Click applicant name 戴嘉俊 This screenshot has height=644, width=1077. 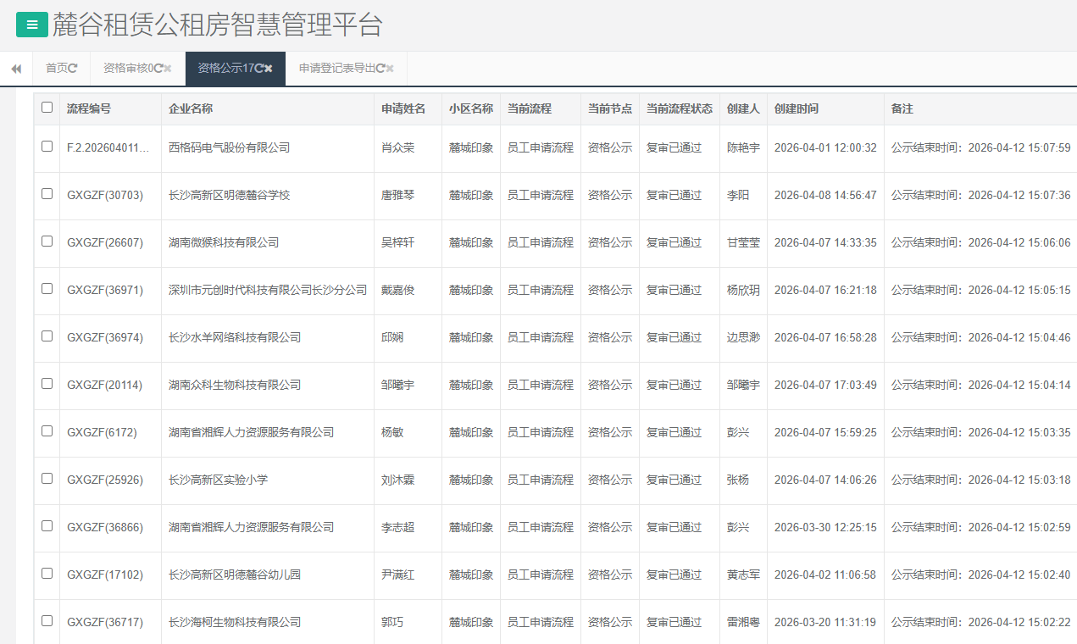(x=398, y=290)
